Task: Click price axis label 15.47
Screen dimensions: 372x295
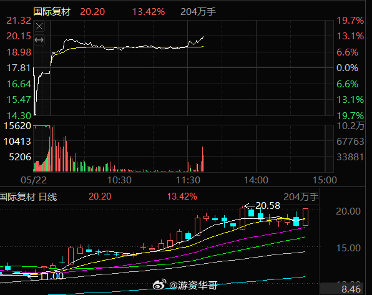Action: coord(19,100)
